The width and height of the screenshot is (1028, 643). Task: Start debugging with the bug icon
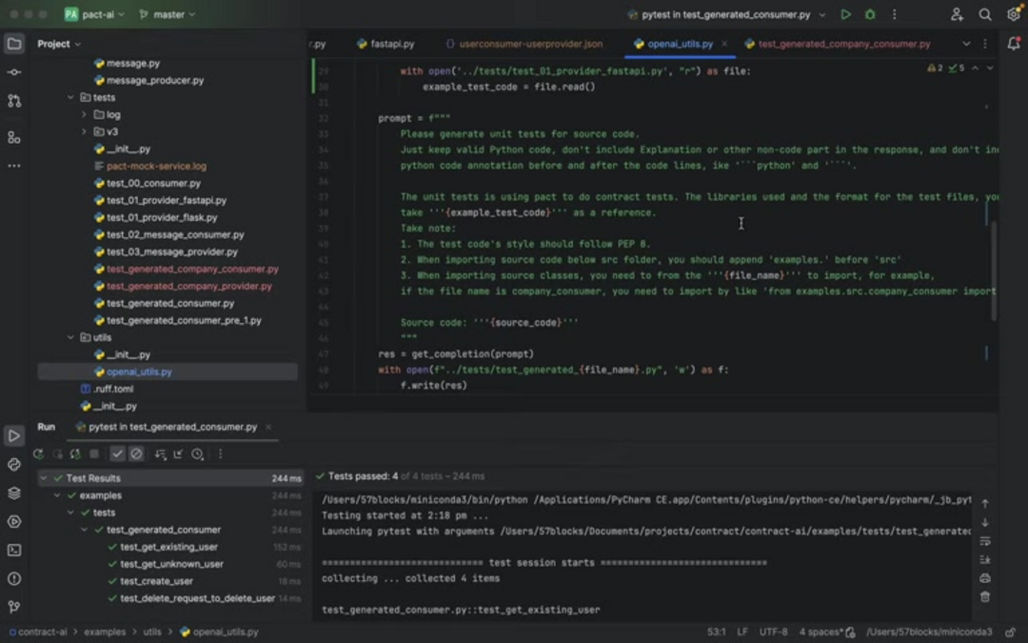point(870,14)
